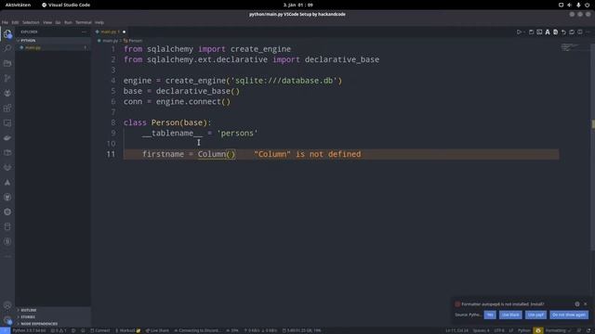Expand the STORIES section
The width and height of the screenshot is (595, 334).
(53, 317)
